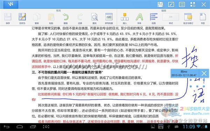The image size is (210, 131).
Task: Switch to pen edit mode icon
Action: click(x=171, y=5)
